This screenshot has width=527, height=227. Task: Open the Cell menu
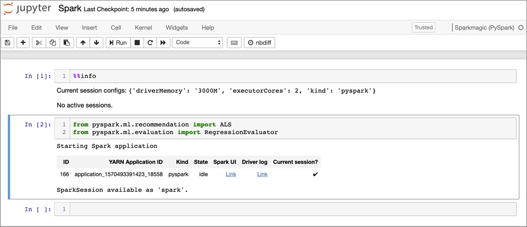coord(116,28)
